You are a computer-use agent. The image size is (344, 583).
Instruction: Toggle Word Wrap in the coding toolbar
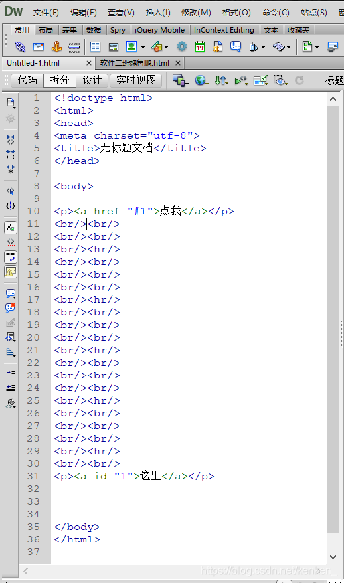coord(11,257)
